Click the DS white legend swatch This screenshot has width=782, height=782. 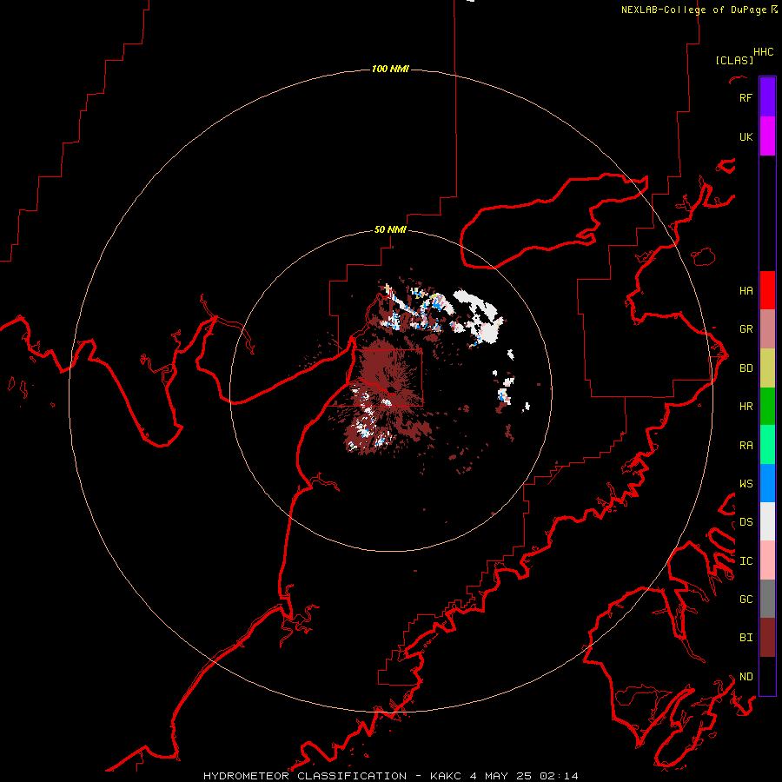767,521
